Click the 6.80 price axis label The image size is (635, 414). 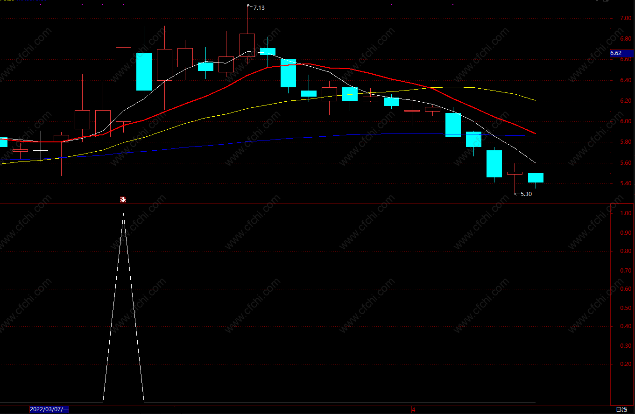[626, 39]
